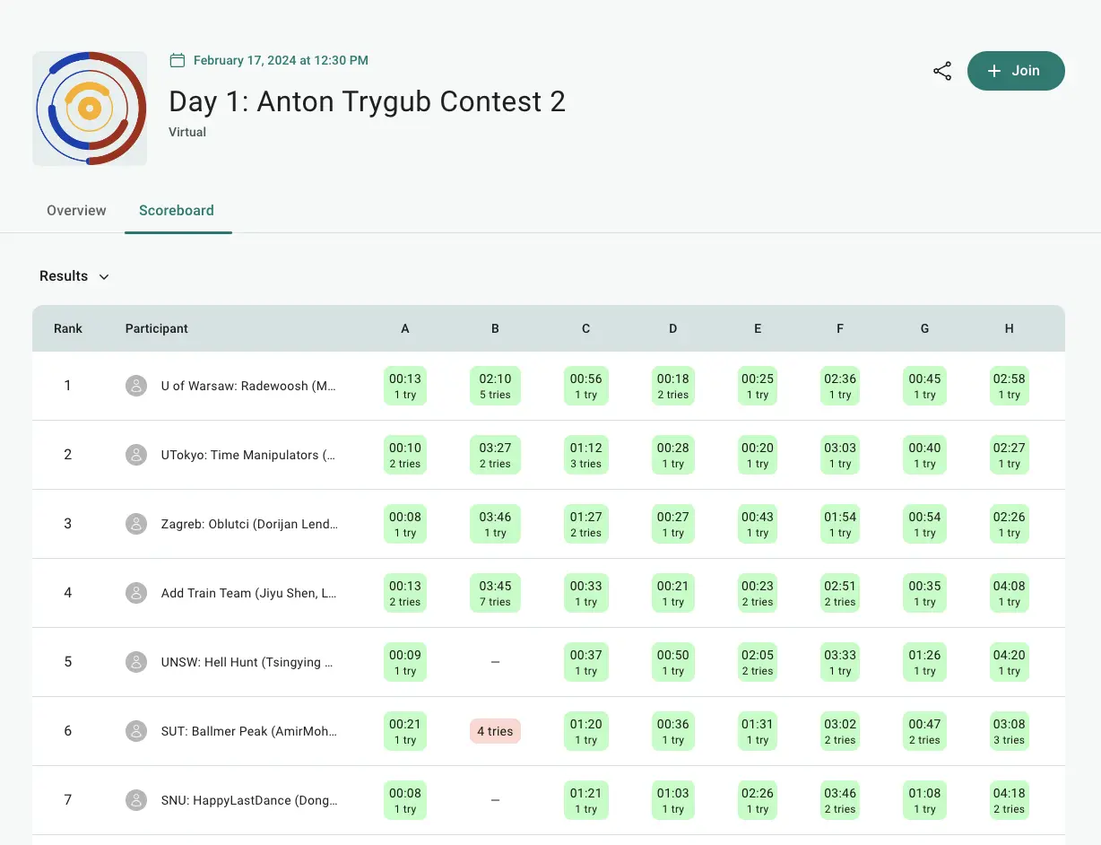This screenshot has height=845, width=1101.
Task: Click column header H
Action: pos(1009,329)
